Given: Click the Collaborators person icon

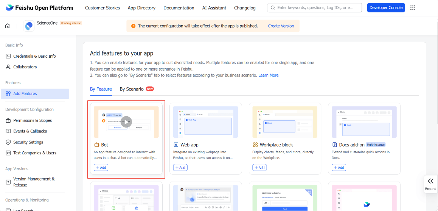Looking at the screenshot, I should (x=8, y=67).
